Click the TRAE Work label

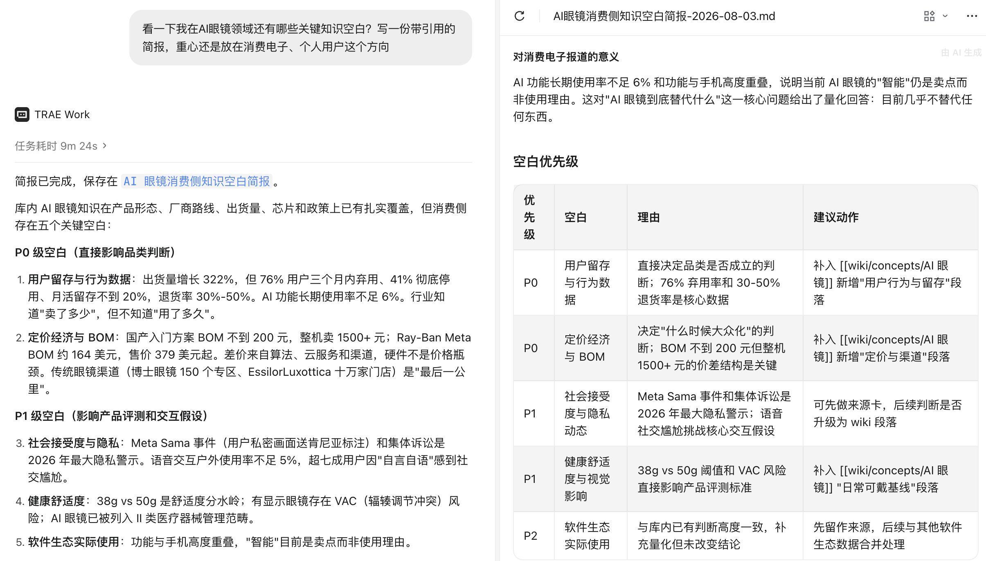pyautogui.click(x=62, y=114)
